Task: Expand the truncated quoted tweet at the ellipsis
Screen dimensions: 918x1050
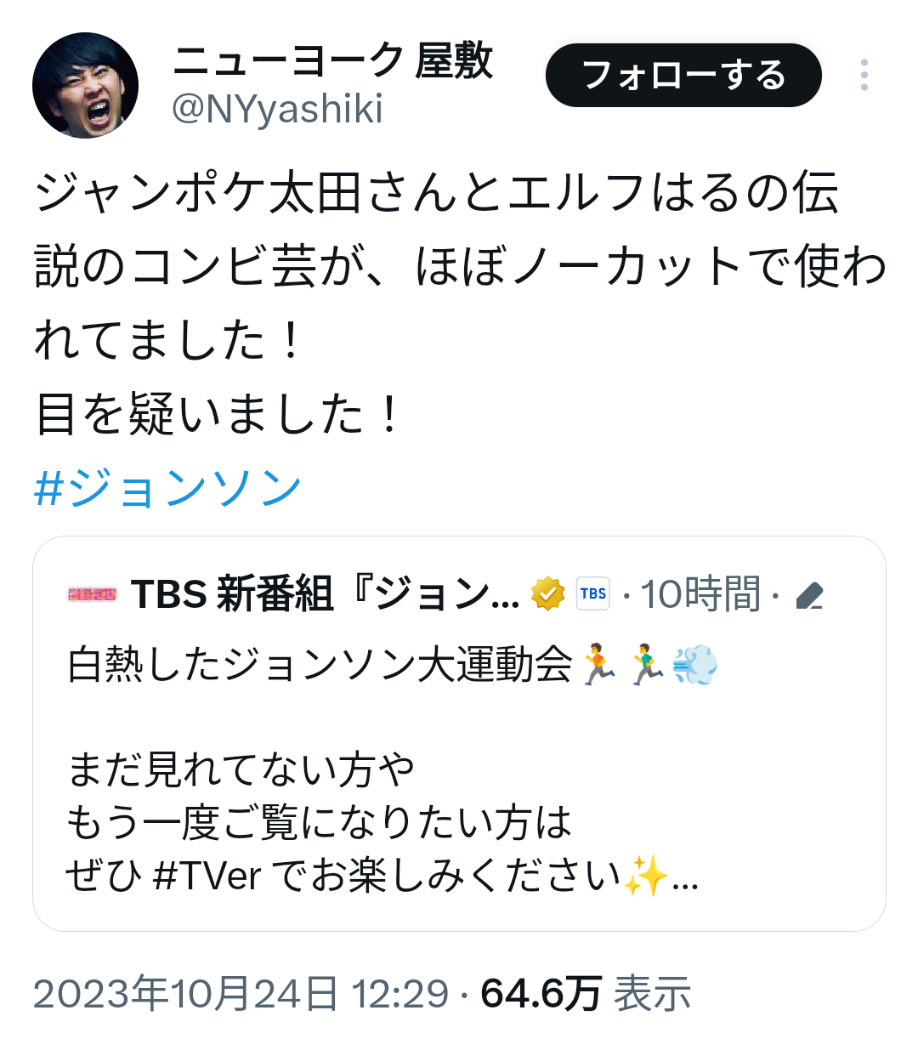Action: tap(685, 881)
